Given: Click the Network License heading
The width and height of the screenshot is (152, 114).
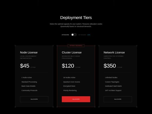Looking at the screenshot, I should coord(114,52).
